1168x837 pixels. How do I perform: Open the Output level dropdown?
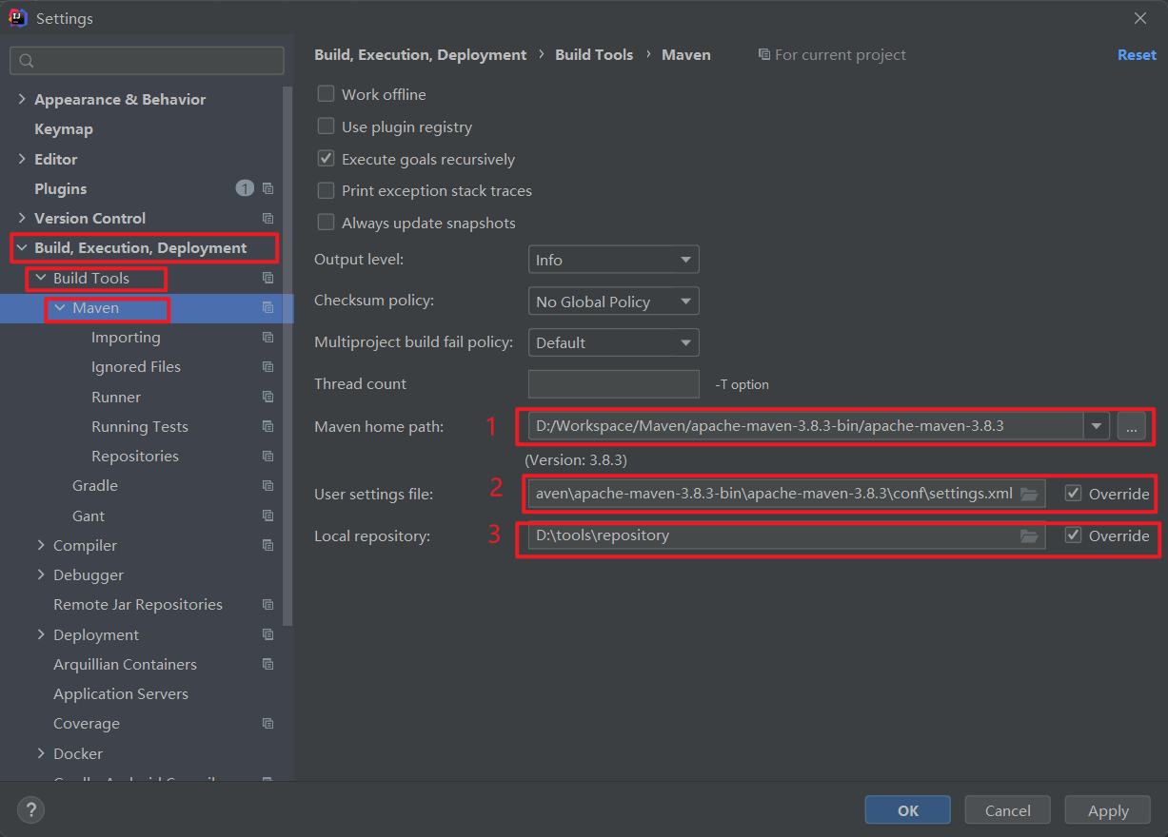tap(613, 260)
